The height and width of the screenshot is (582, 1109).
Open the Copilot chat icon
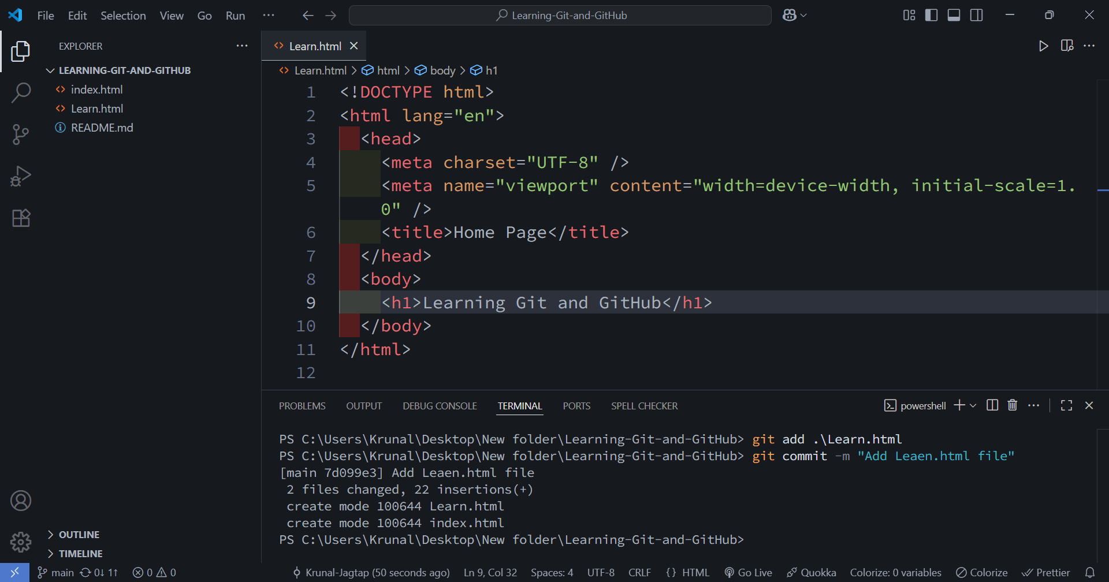[789, 16]
